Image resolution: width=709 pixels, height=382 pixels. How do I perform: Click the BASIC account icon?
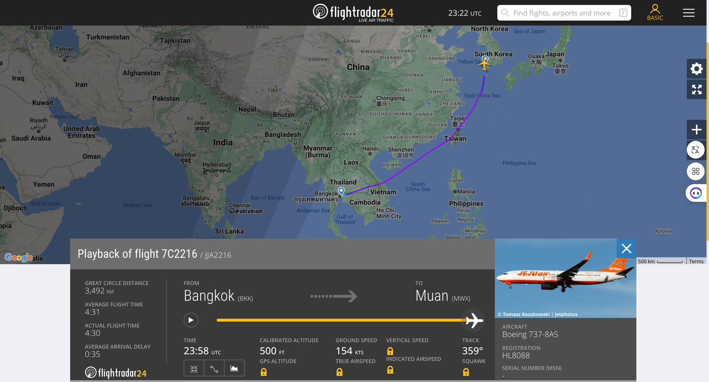coord(655,12)
